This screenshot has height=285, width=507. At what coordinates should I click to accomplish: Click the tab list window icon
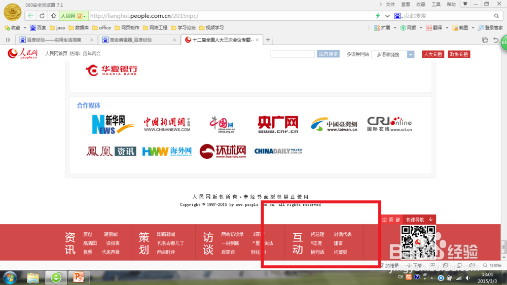485,40
